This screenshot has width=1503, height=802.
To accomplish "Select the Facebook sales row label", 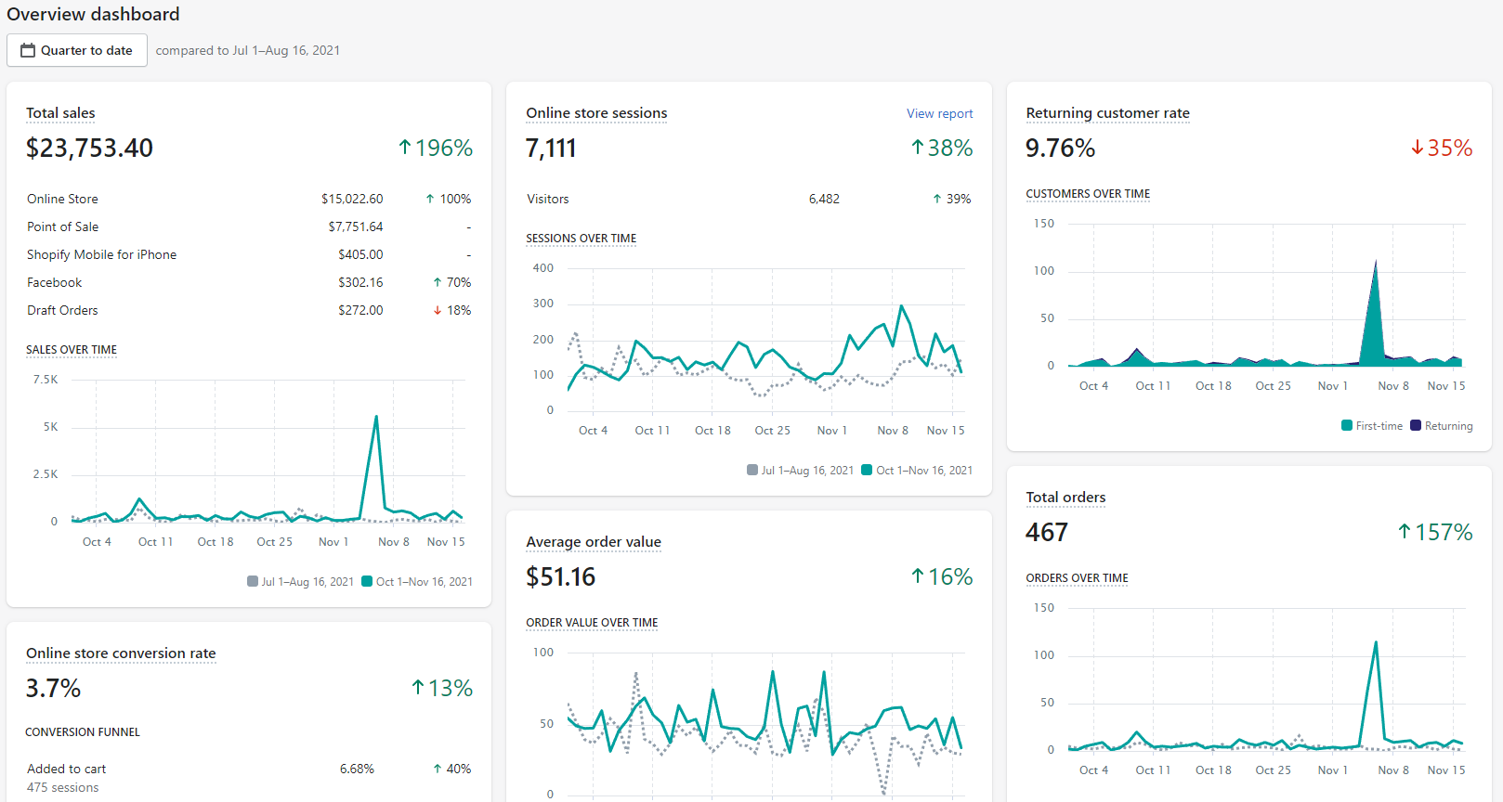I will 54,282.
